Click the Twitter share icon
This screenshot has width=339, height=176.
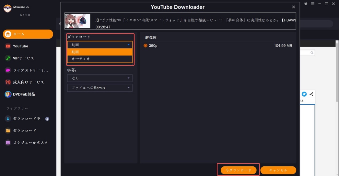[304, 94]
